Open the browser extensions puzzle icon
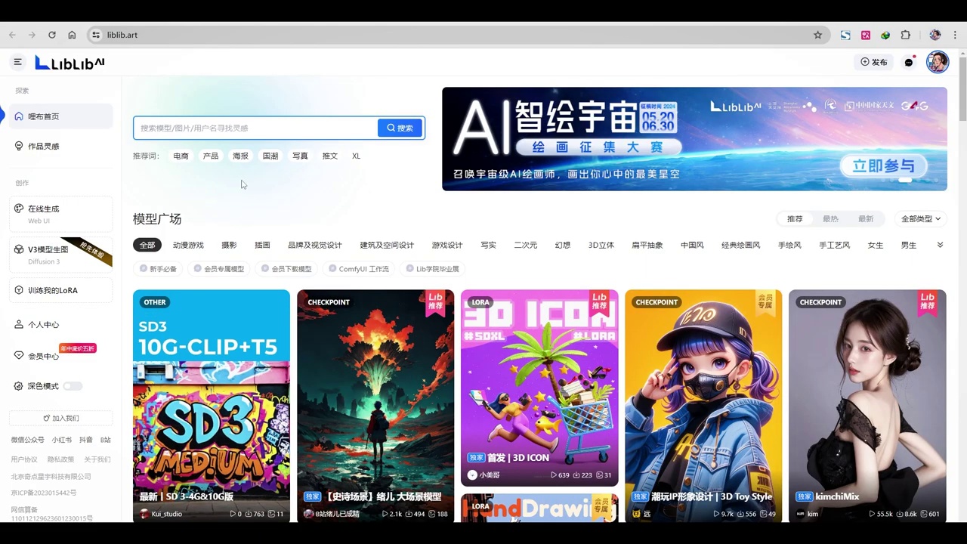 (906, 35)
